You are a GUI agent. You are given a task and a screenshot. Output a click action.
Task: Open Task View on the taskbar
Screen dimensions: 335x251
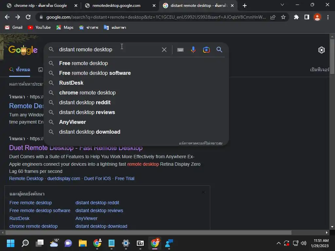40,243
